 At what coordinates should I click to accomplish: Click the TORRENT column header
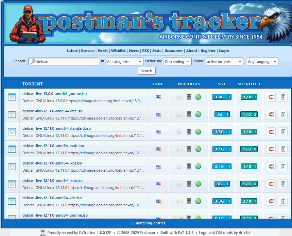click(33, 84)
